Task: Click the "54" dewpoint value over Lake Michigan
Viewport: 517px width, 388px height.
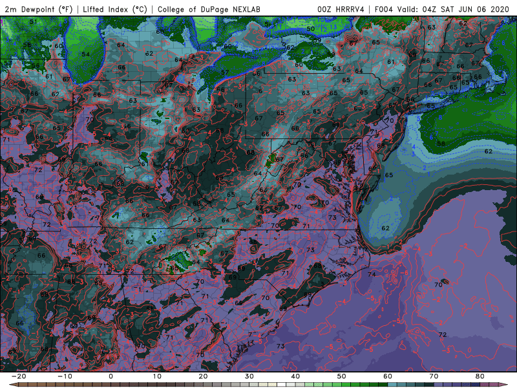Action: pyautogui.click(x=86, y=54)
